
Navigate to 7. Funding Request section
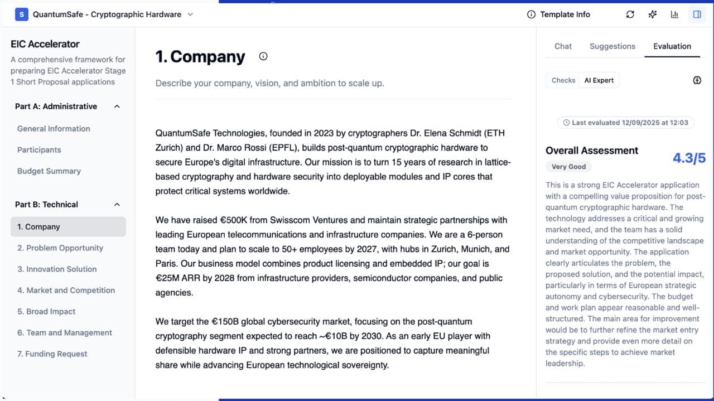(52, 354)
